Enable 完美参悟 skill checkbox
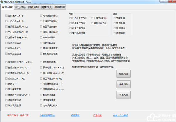This screenshot has height=122, width=176. click(x=114, y=19)
